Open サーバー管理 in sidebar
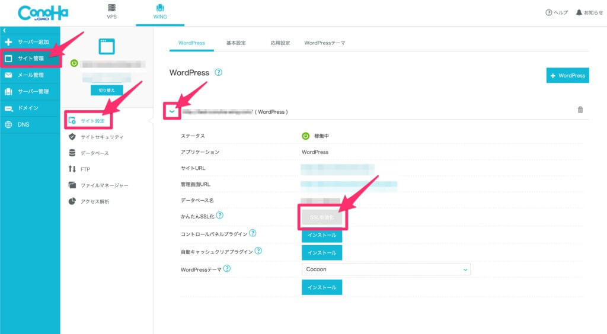Viewport: 607px width, 334px height. coord(30,92)
